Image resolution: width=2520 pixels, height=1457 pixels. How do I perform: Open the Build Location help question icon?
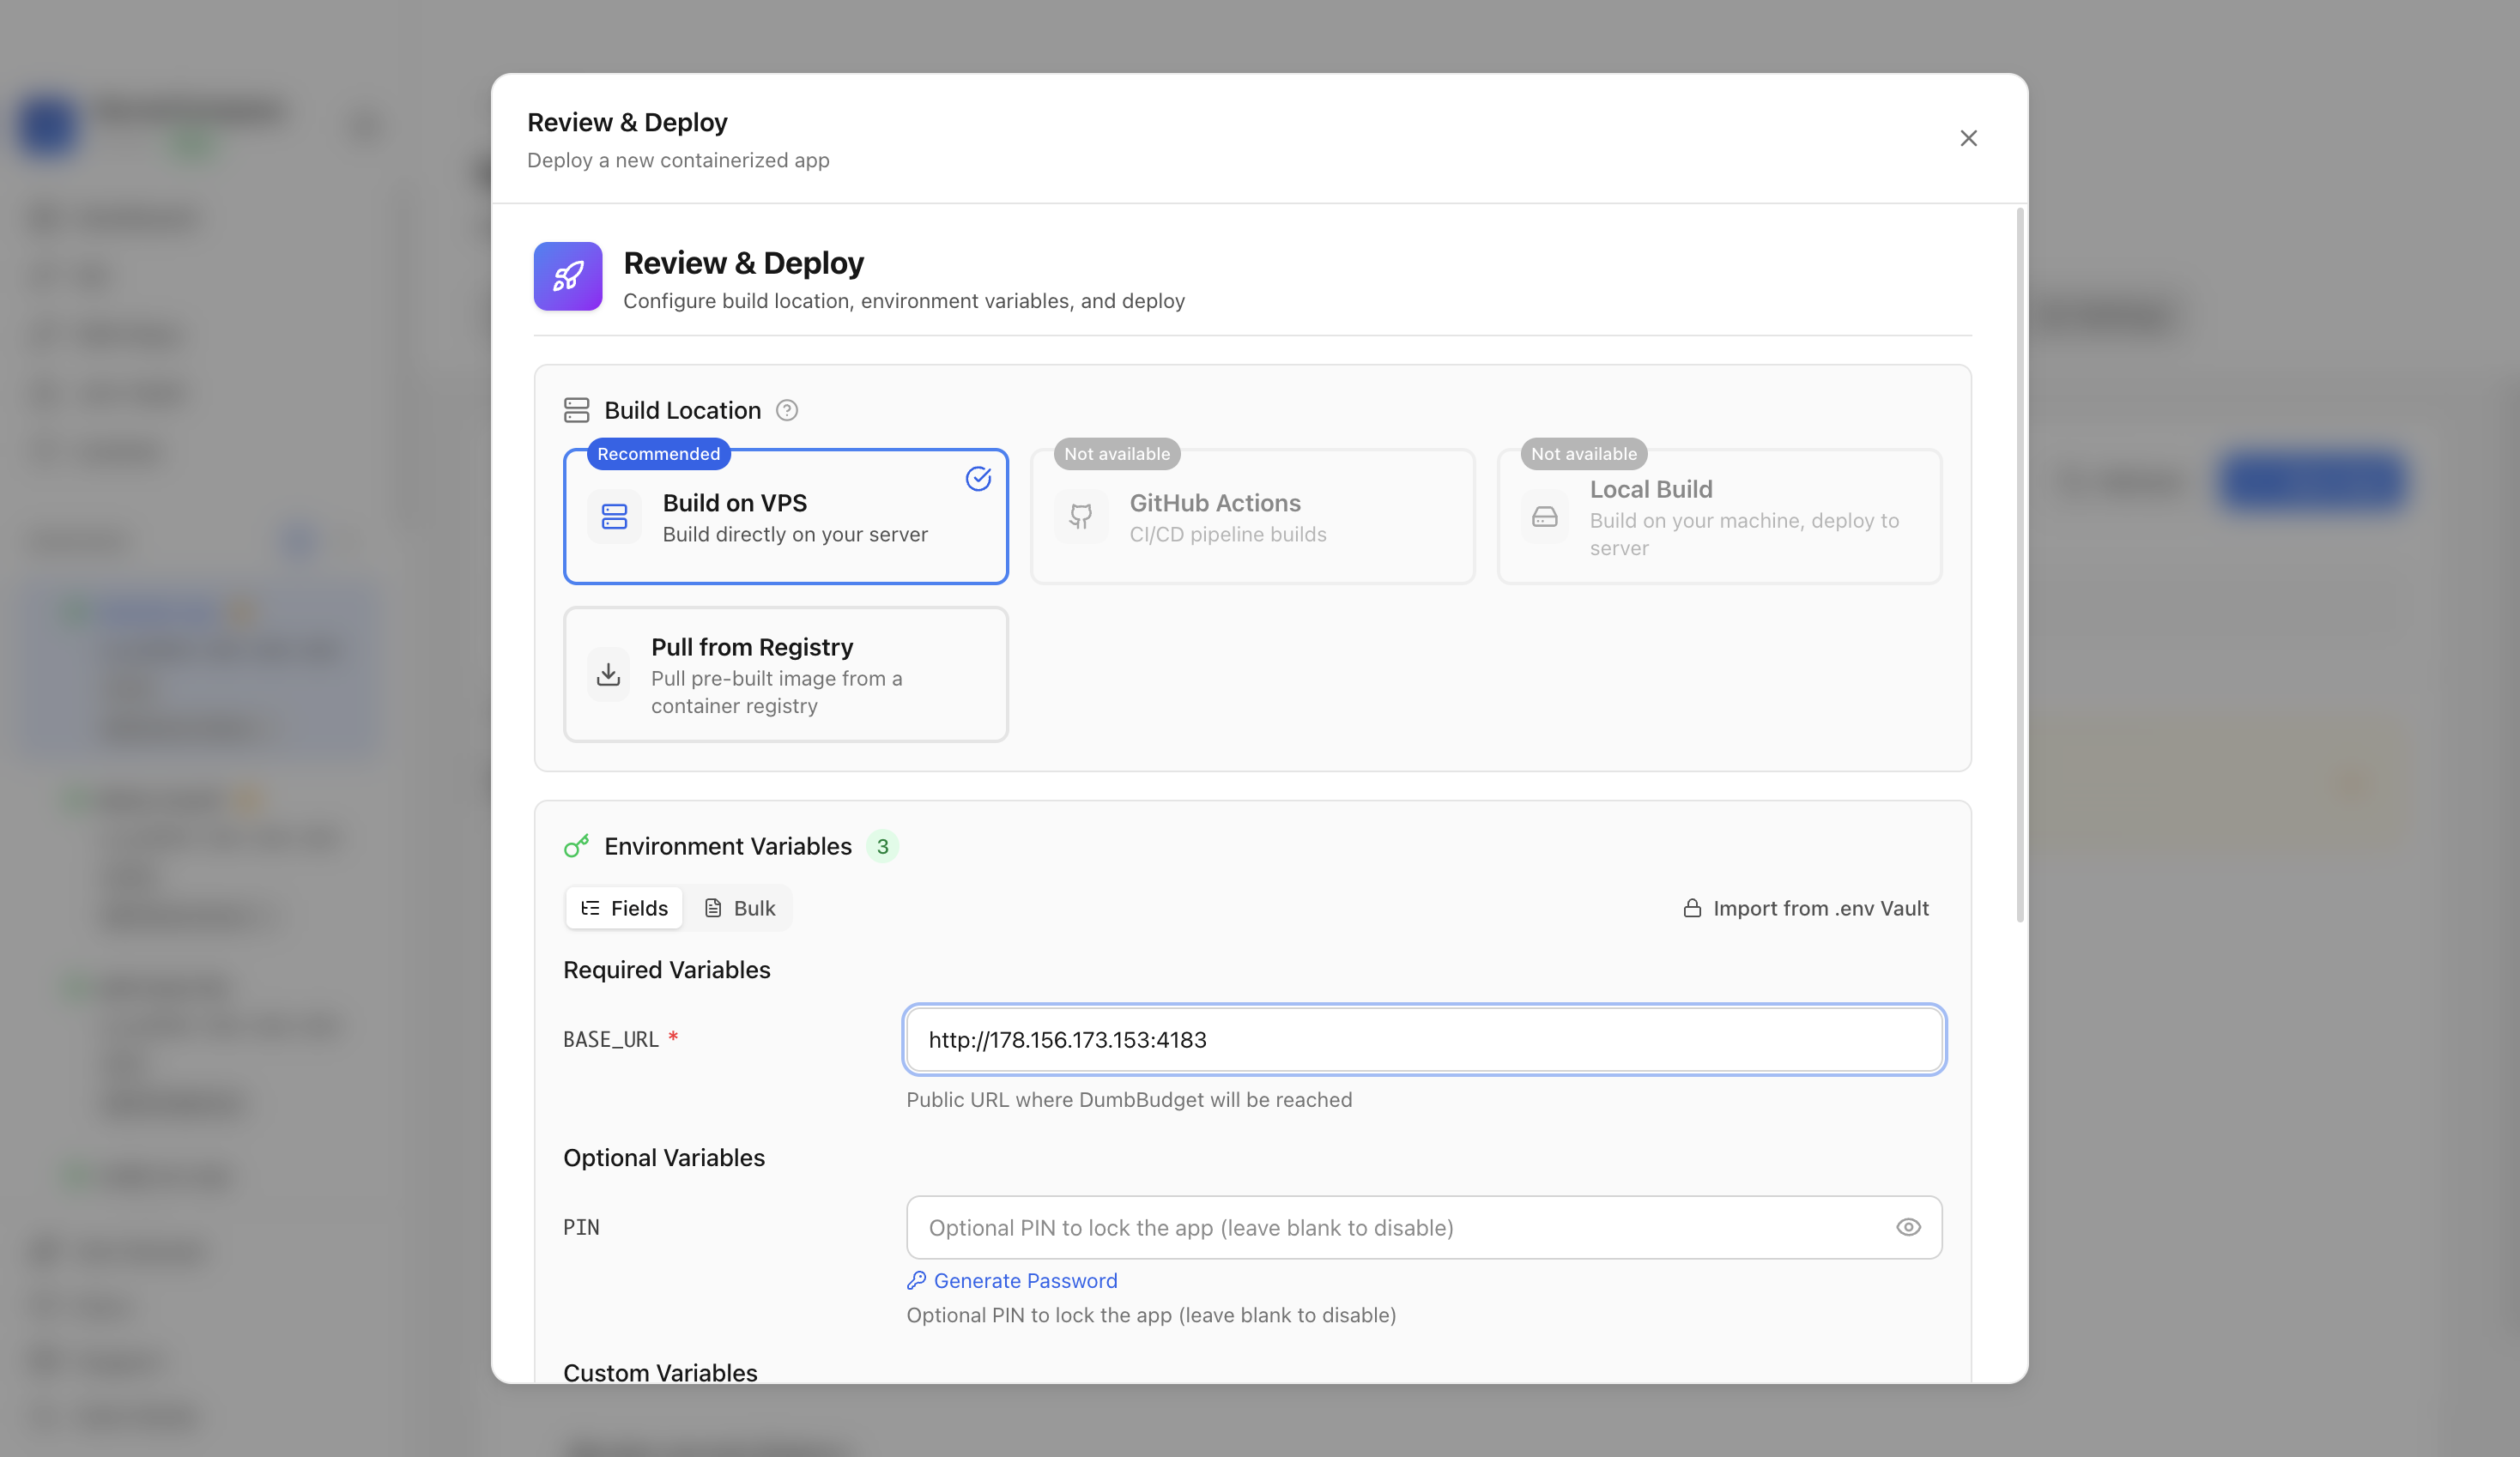pos(787,411)
